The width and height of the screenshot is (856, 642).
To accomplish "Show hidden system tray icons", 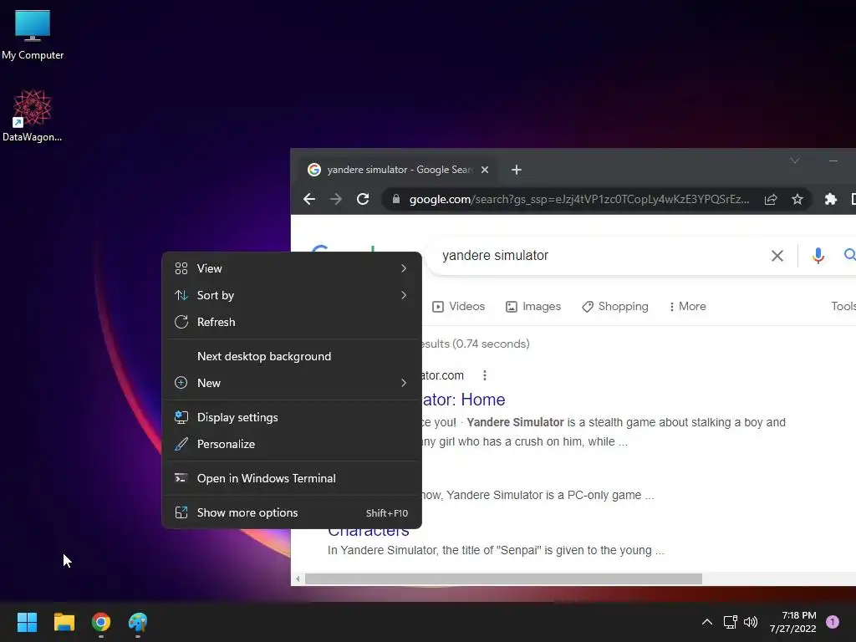I will click(706, 622).
